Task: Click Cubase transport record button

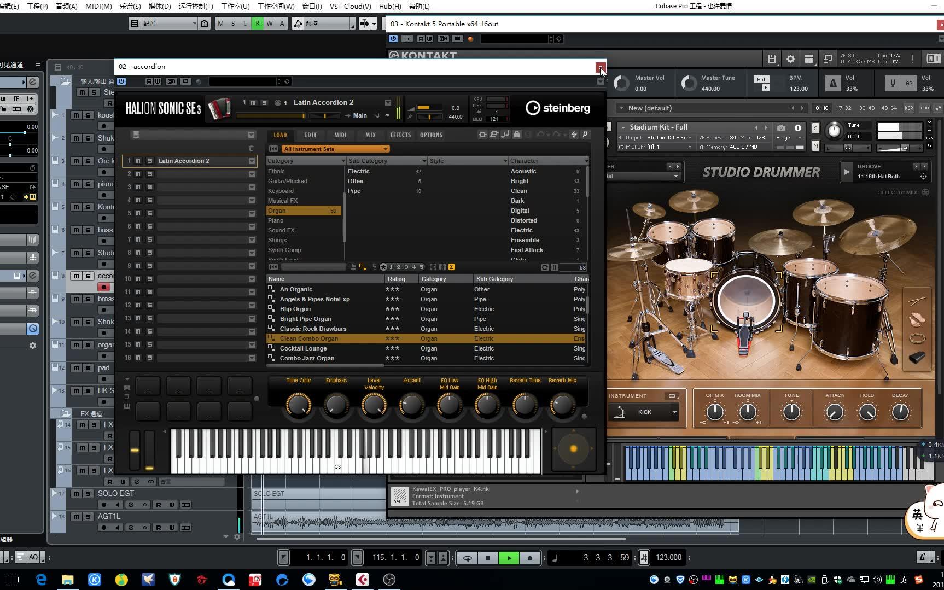Action: [529, 558]
